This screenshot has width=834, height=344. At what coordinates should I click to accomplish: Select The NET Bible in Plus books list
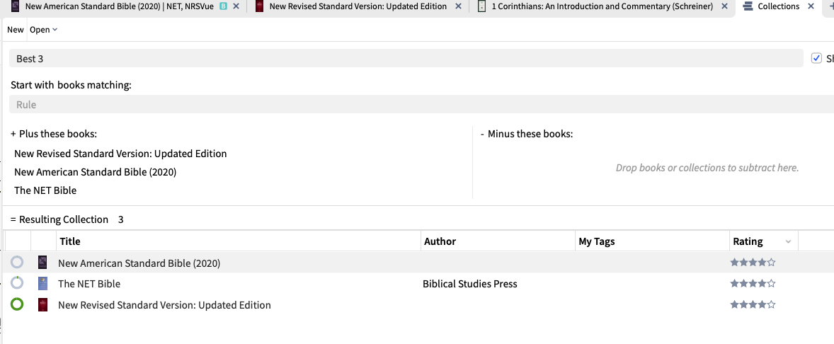tap(45, 190)
